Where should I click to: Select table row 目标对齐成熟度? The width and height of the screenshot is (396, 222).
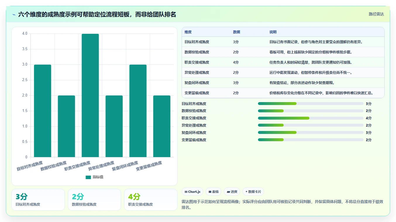click(283, 42)
